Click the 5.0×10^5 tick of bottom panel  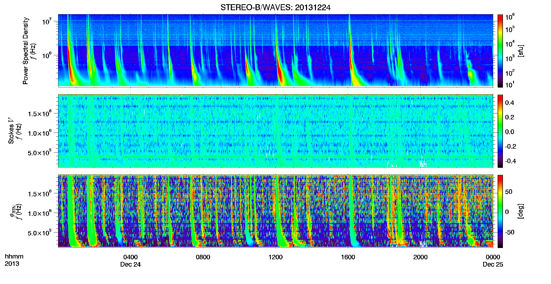[x=40, y=233]
